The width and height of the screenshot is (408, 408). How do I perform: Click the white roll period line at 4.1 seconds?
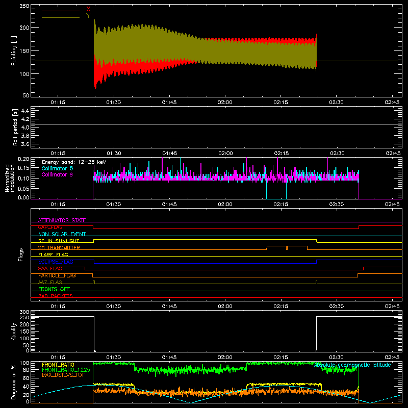[x=216, y=124]
